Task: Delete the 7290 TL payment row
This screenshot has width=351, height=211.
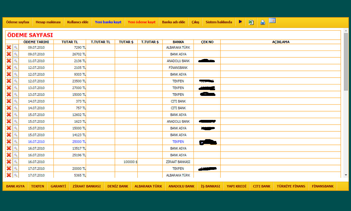Action: point(9,47)
